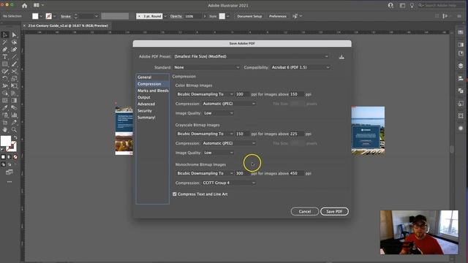
Task: Click the left artboard thumbnail on canvas
Action: [124, 131]
